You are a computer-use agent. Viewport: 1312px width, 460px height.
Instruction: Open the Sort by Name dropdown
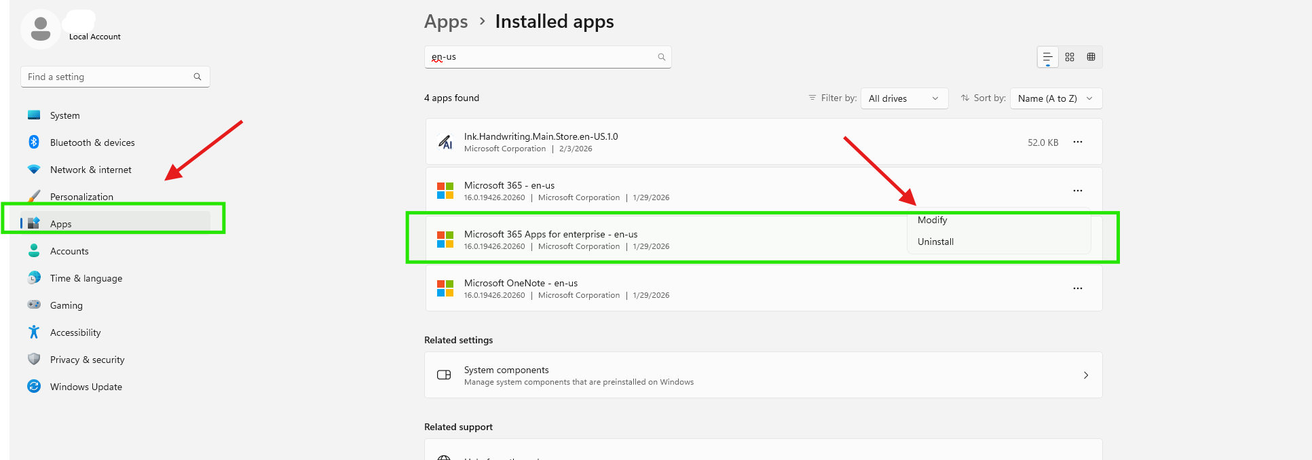point(1056,98)
